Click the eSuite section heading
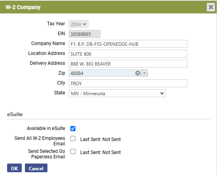 click(x=15, y=114)
